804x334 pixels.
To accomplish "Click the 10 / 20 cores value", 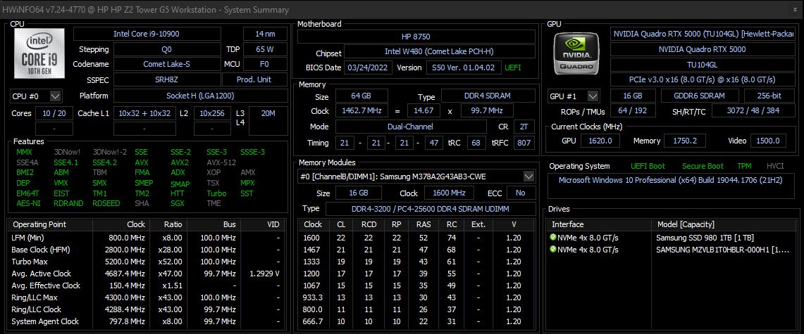I will (x=54, y=113).
